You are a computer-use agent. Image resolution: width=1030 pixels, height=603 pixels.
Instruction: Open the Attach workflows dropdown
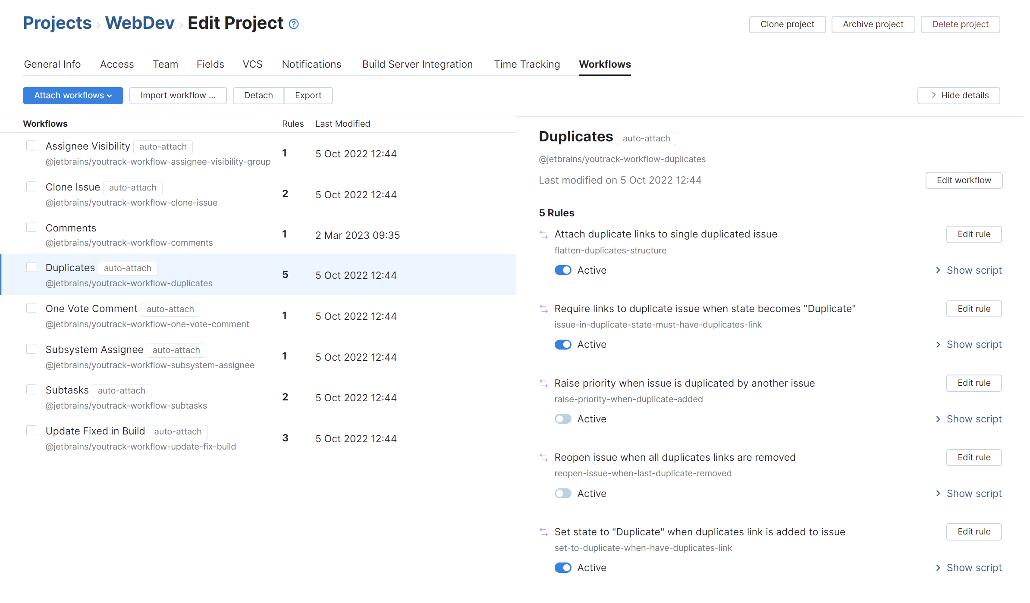72,95
